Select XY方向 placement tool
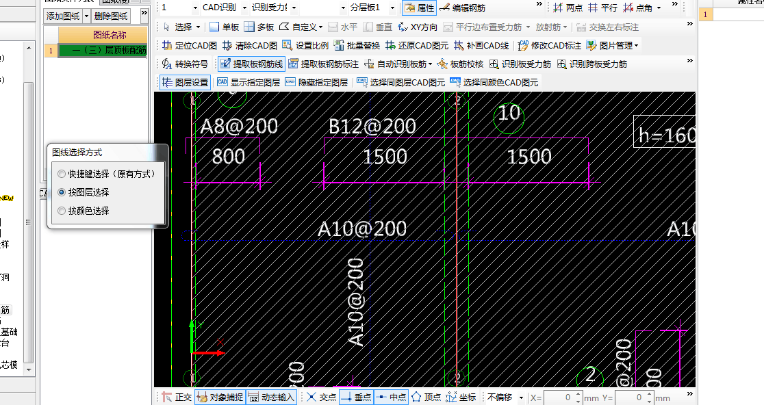This screenshot has height=405, width=764. [x=418, y=27]
